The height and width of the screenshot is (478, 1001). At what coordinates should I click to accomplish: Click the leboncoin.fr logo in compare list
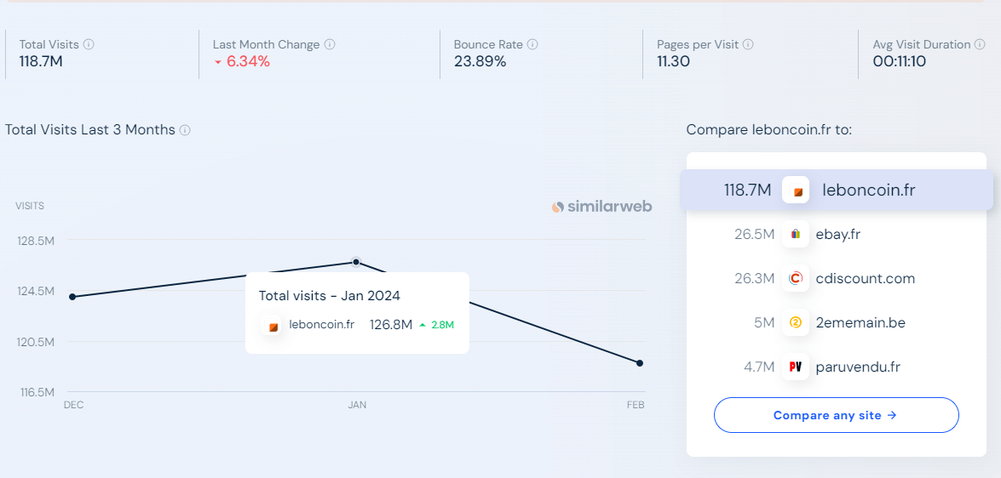tap(796, 190)
